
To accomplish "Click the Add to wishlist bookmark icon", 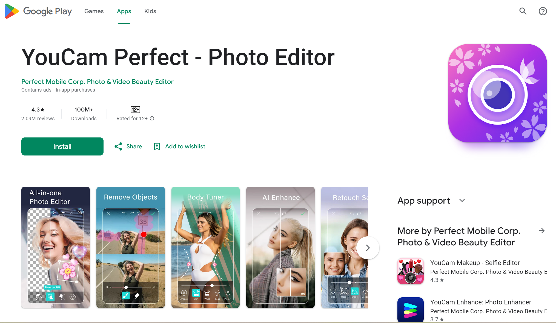I will coord(157,146).
